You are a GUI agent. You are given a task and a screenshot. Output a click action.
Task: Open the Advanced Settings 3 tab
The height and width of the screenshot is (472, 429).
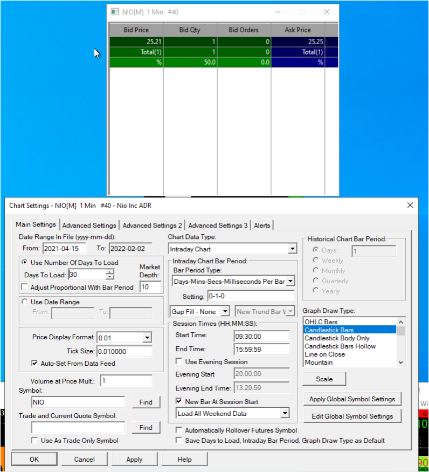click(218, 225)
